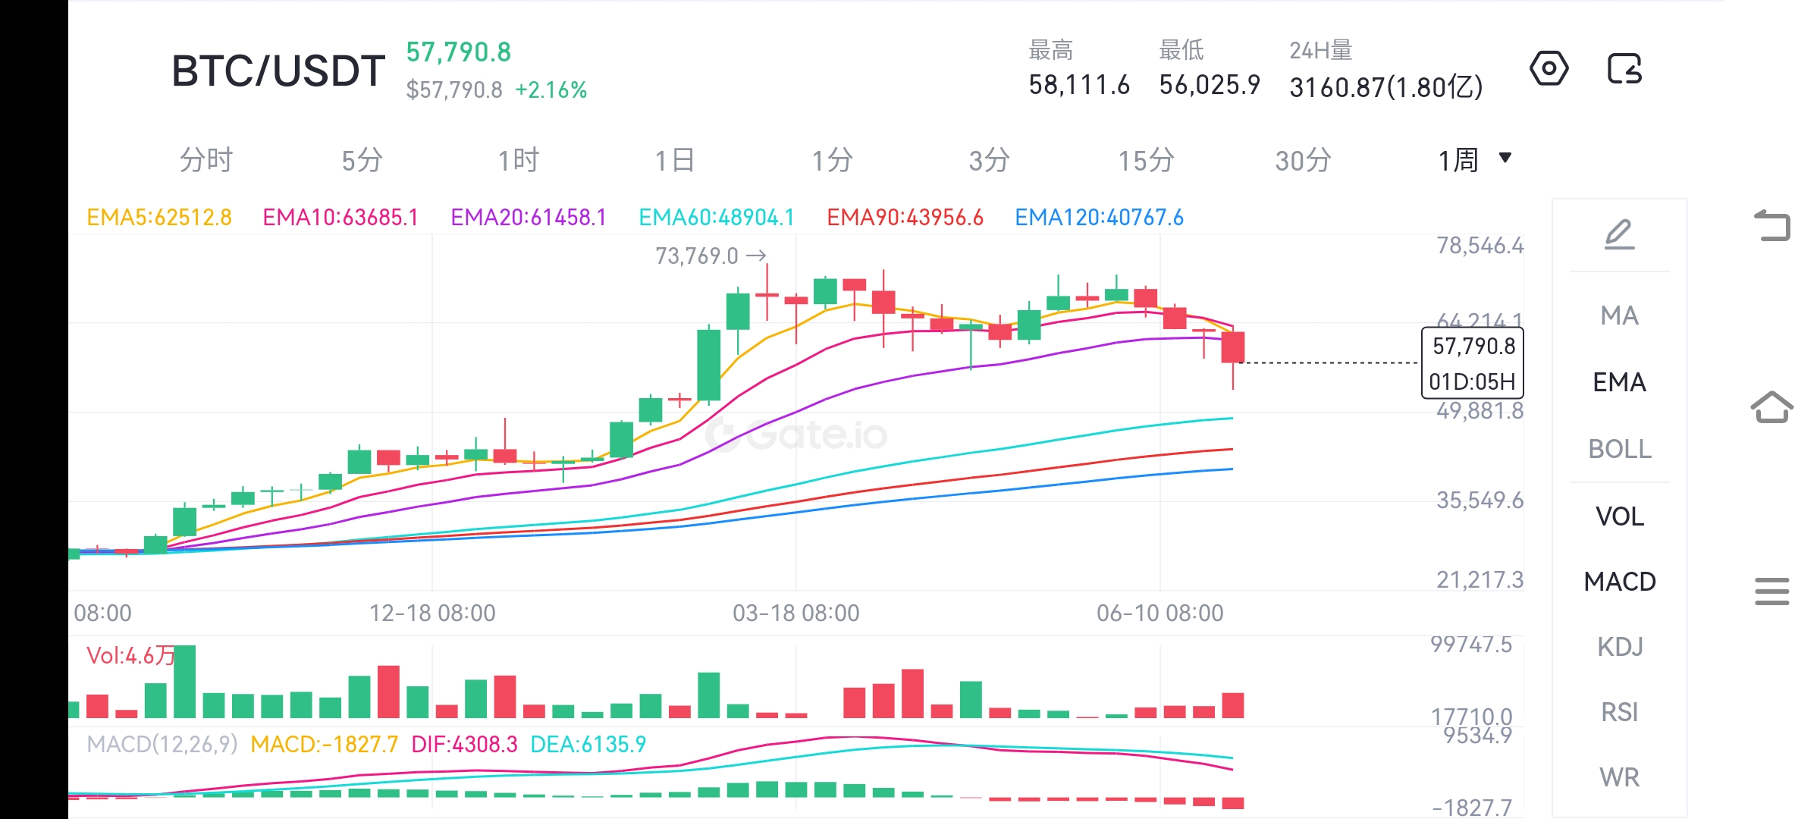Tap the Vol:4.6万 volume label
The height and width of the screenshot is (819, 1820).
click(130, 656)
